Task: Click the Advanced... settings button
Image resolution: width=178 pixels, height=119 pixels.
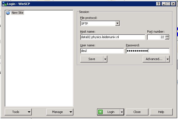Action: 154,59
